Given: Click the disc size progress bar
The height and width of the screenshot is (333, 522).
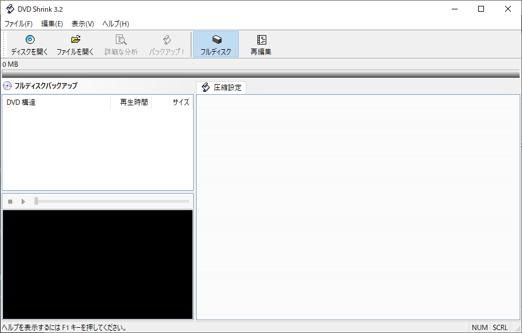Looking at the screenshot, I should pyautogui.click(x=260, y=74).
